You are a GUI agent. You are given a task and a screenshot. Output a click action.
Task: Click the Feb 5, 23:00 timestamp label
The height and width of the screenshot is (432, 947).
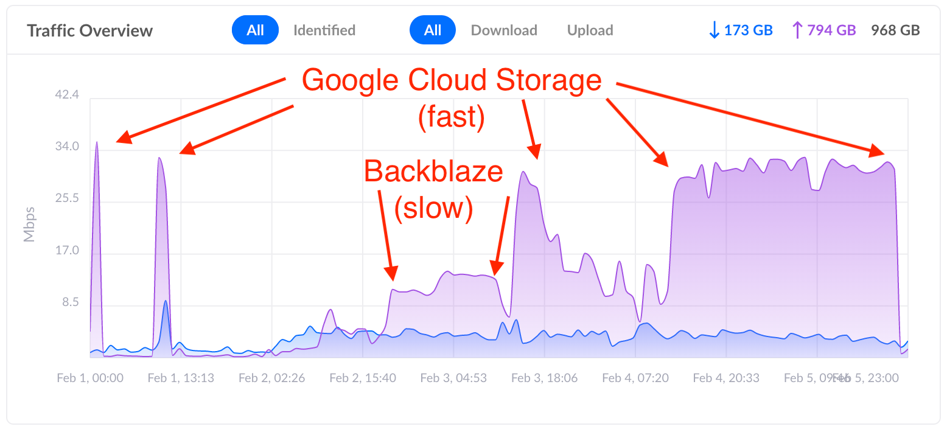pos(867,377)
